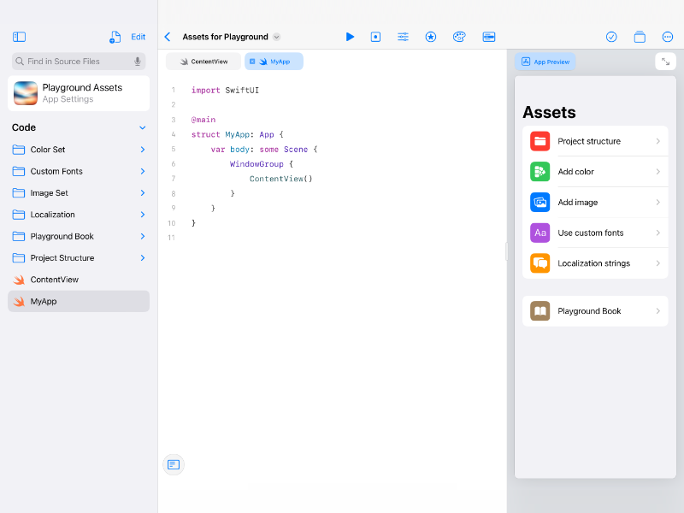Open the Assets for Playground title dropdown
Screen dimensions: 684x513
click(276, 37)
